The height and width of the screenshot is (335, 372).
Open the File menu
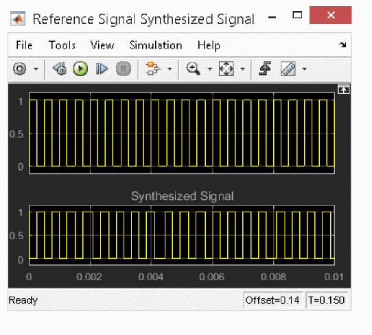point(24,45)
